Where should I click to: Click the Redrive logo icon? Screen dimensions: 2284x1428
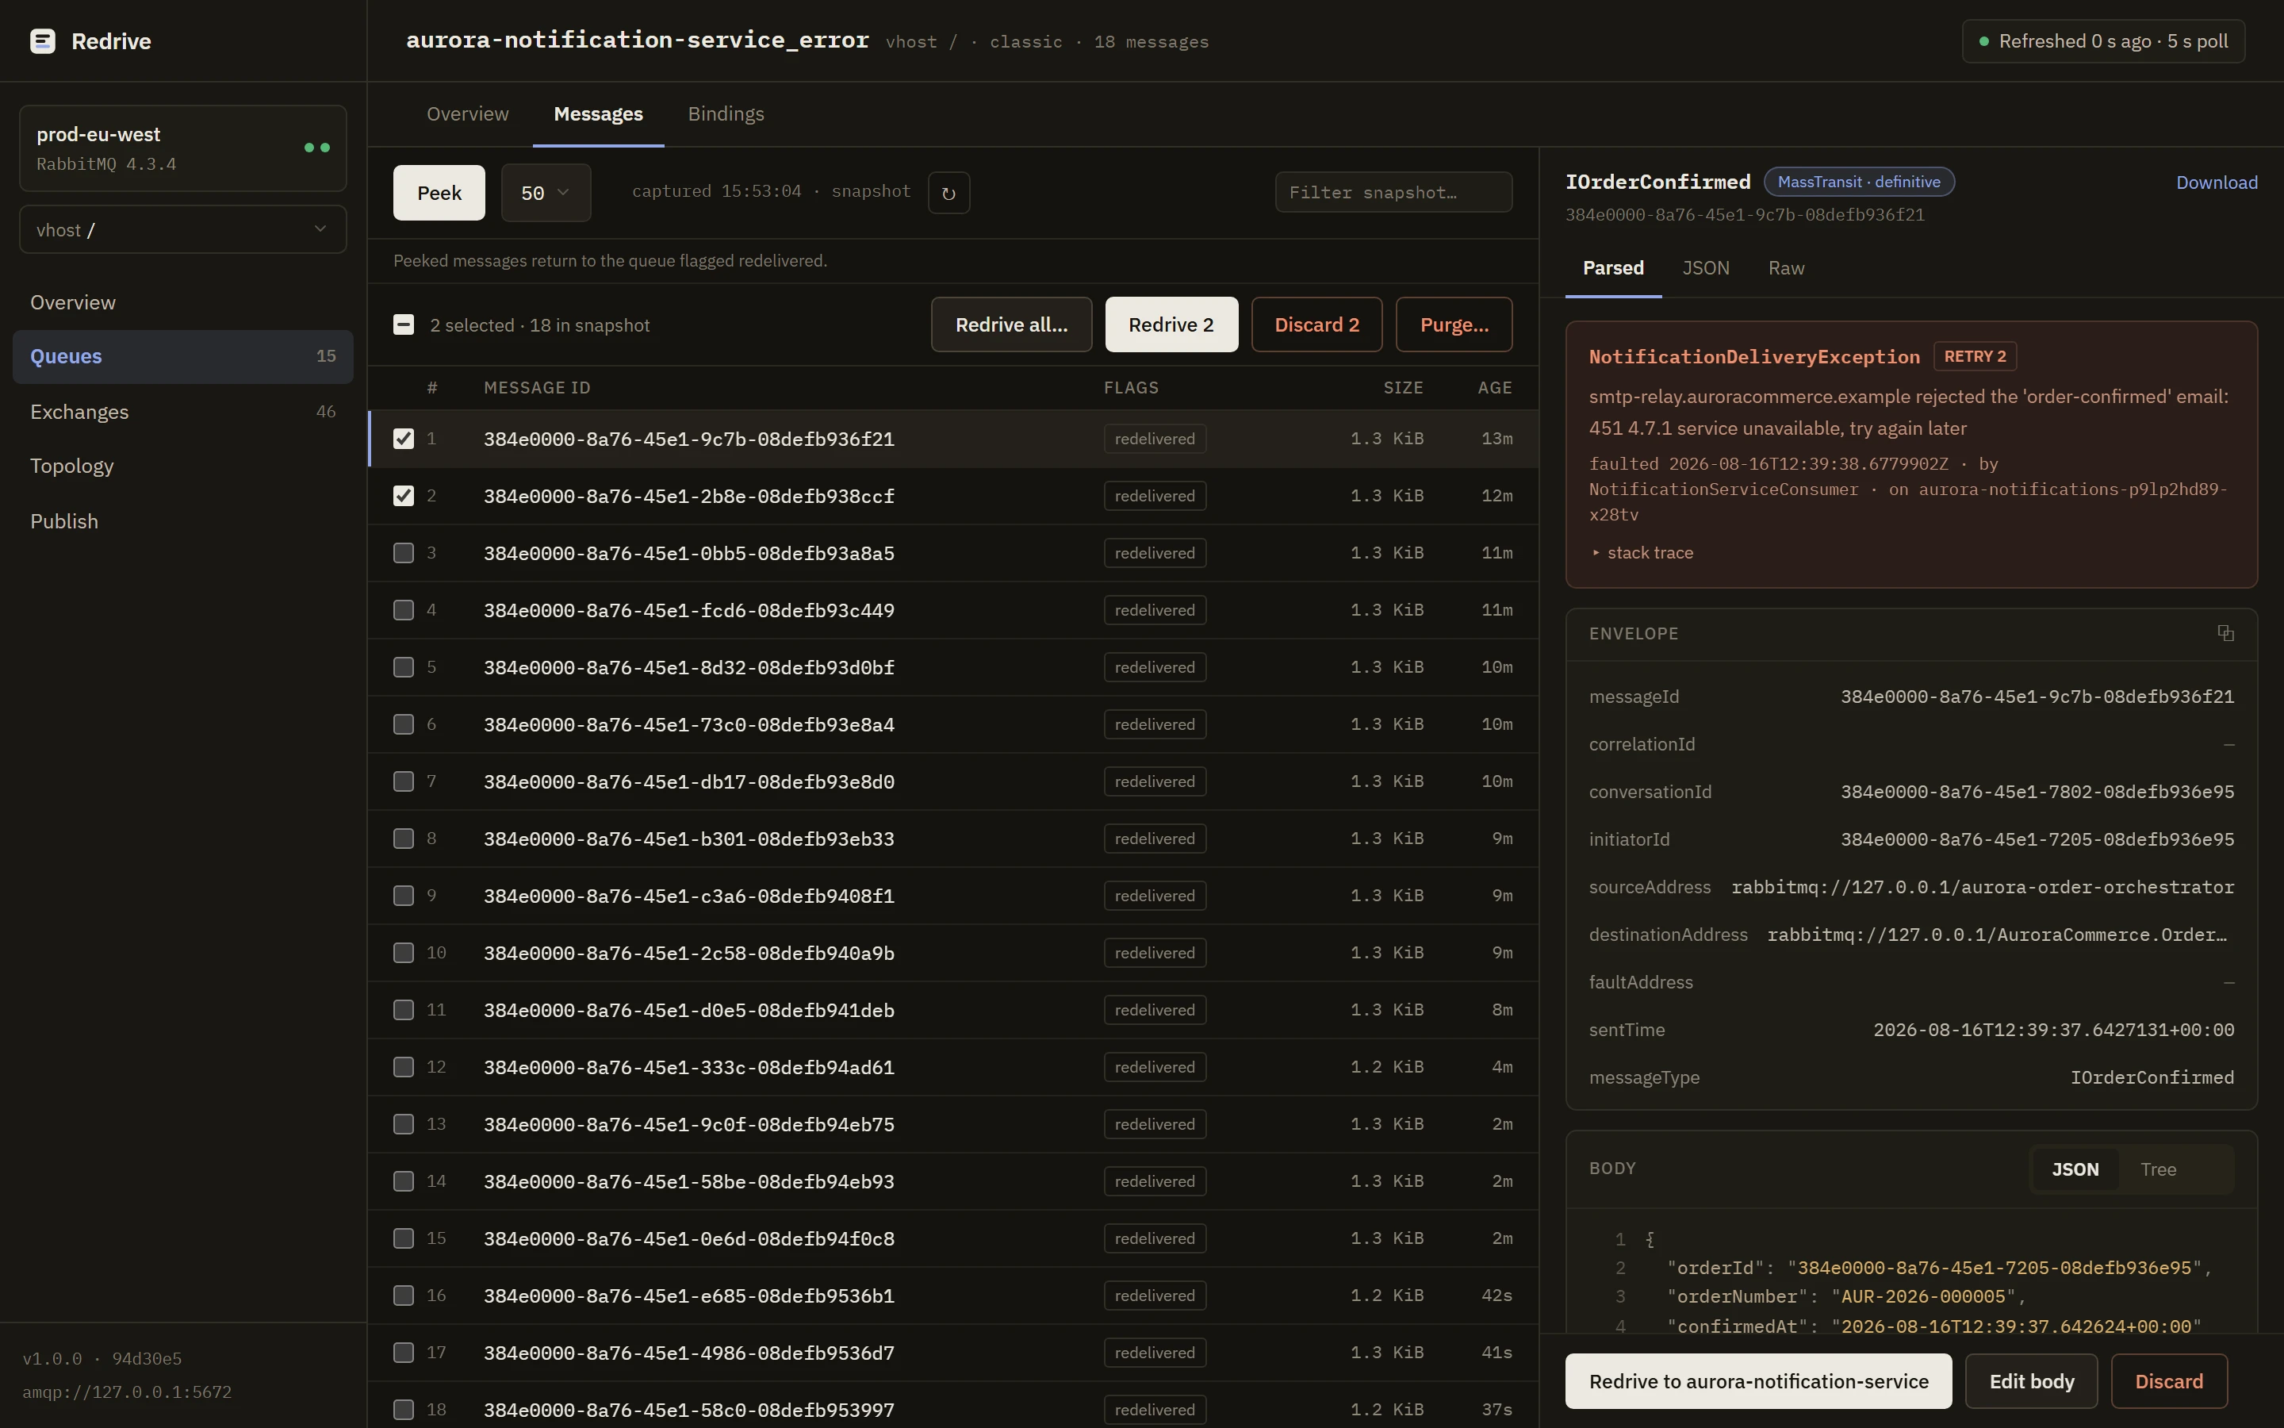pos(43,40)
